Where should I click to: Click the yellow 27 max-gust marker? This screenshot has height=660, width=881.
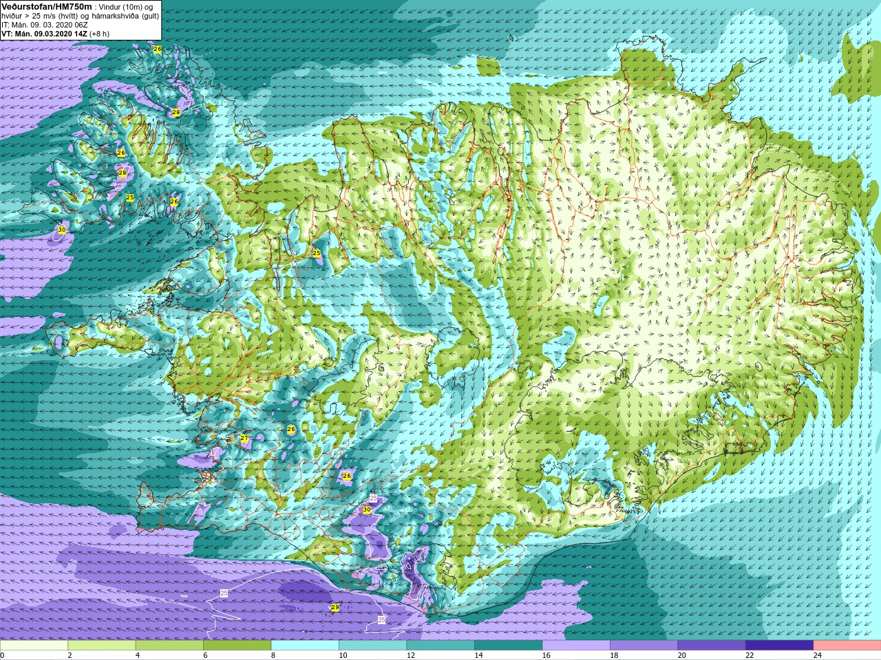click(244, 439)
